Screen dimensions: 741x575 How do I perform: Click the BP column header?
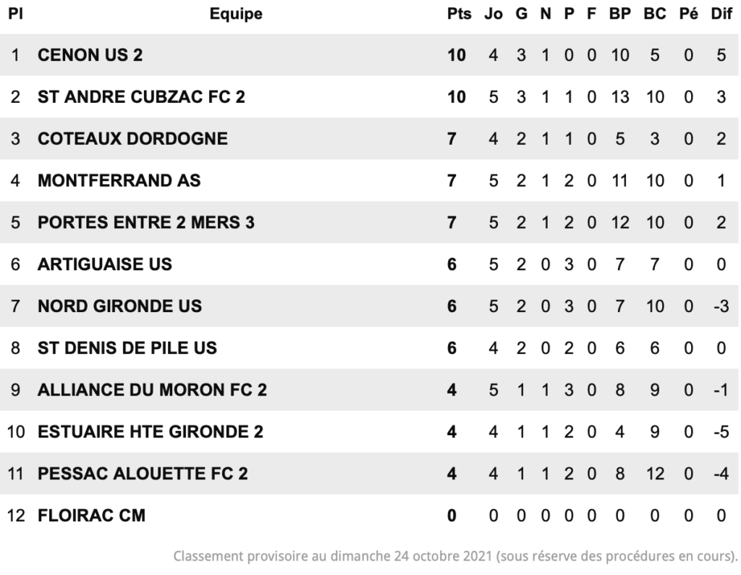coord(619,14)
